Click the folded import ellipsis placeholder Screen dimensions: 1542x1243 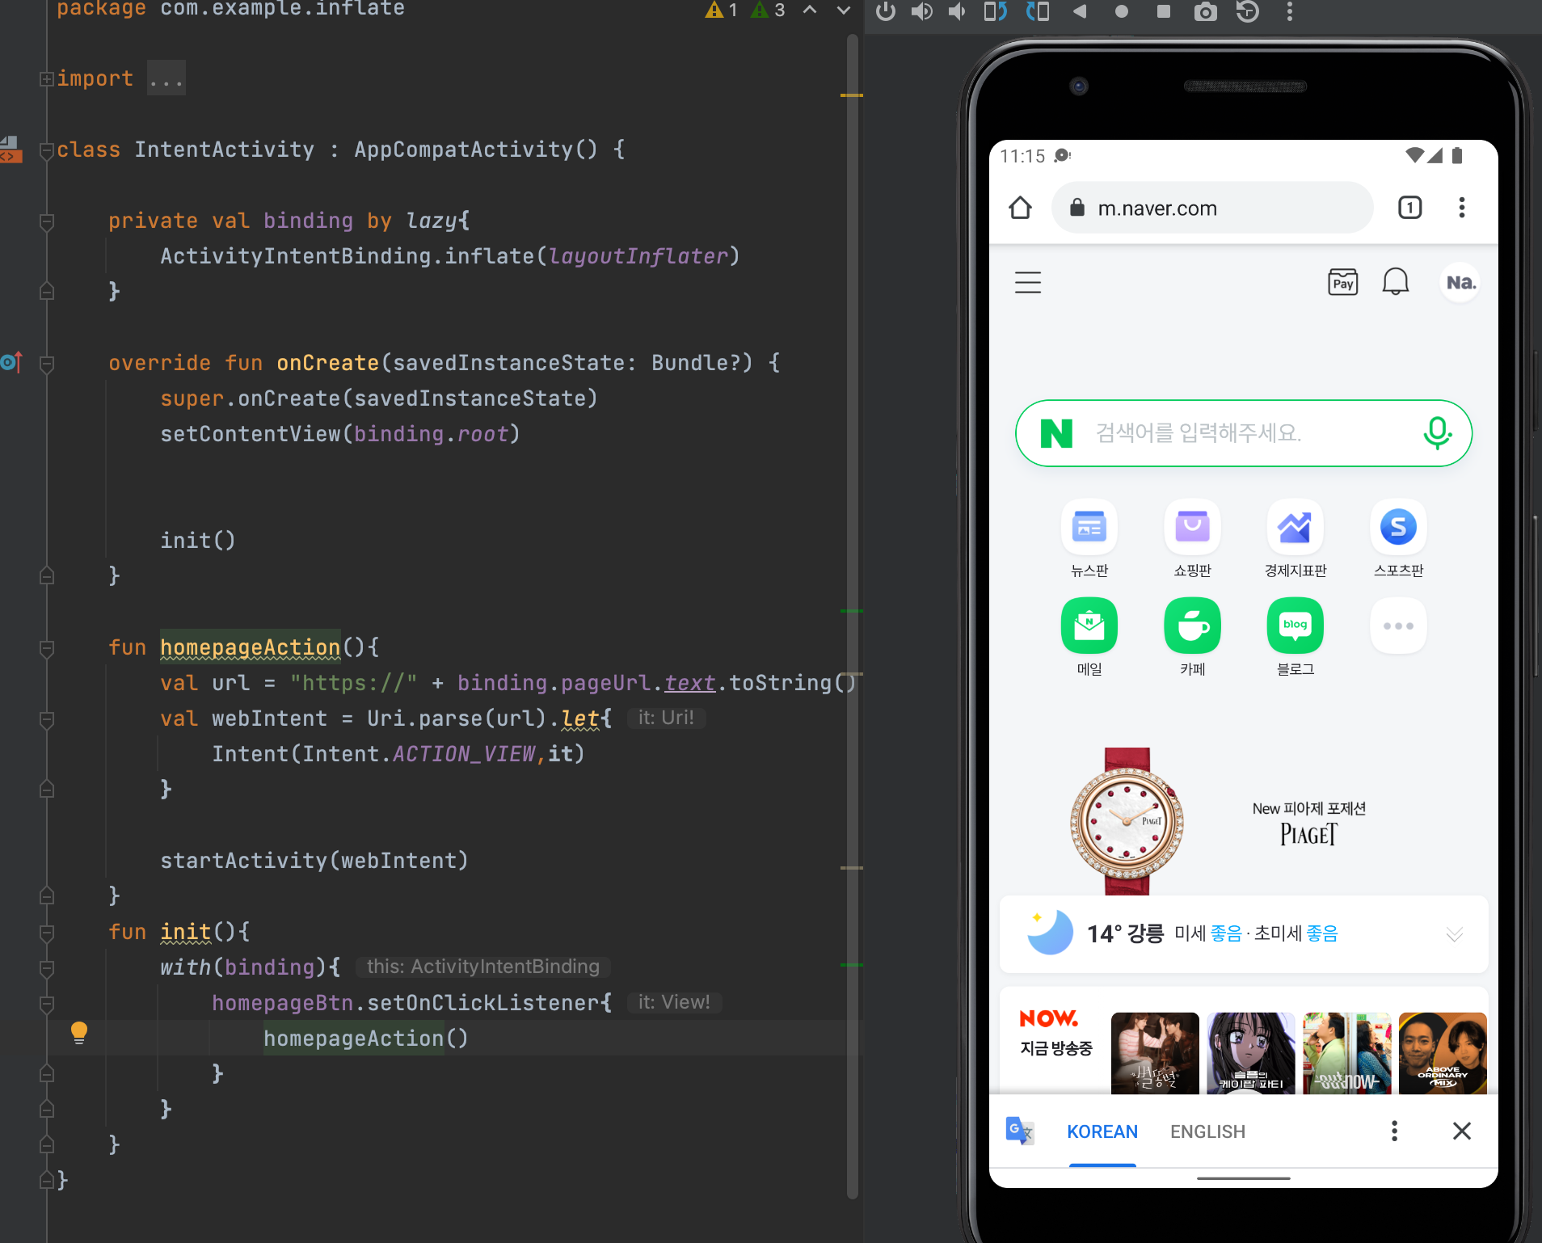pos(166,78)
